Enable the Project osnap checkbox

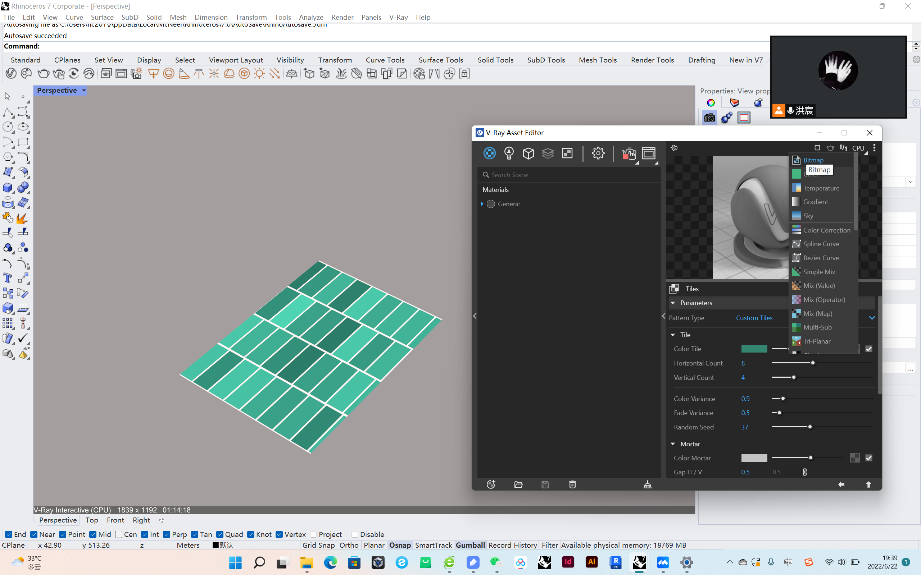[314, 534]
